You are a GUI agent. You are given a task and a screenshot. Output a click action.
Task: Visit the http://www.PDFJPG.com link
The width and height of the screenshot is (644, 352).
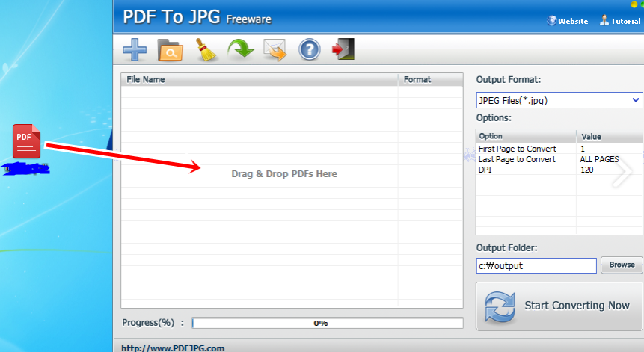(x=173, y=348)
